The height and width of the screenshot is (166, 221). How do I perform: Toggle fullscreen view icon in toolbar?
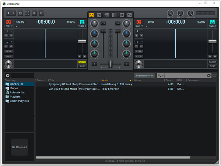click(x=27, y=13)
